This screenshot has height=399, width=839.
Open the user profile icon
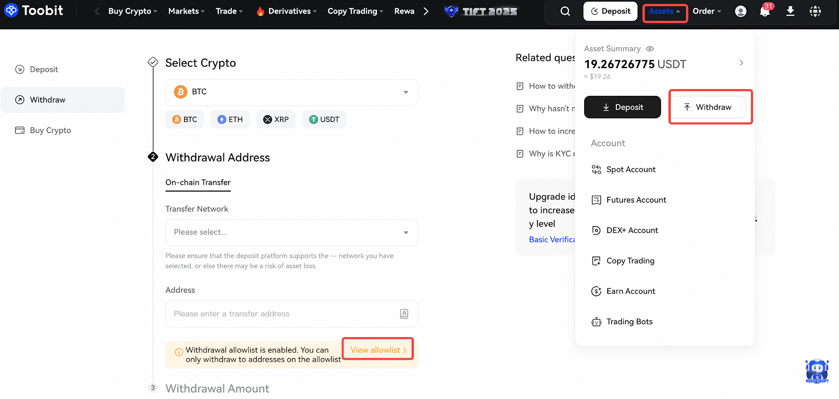[x=740, y=11]
